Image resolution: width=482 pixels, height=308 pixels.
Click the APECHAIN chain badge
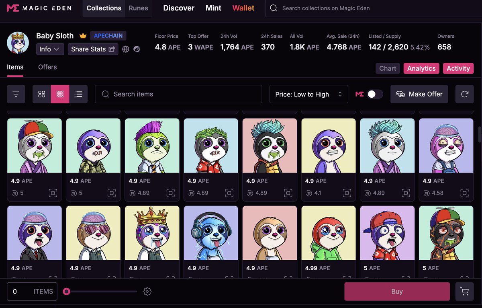(x=108, y=36)
